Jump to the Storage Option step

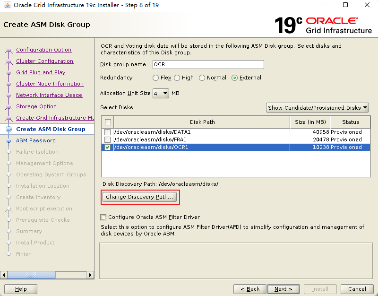(36, 106)
